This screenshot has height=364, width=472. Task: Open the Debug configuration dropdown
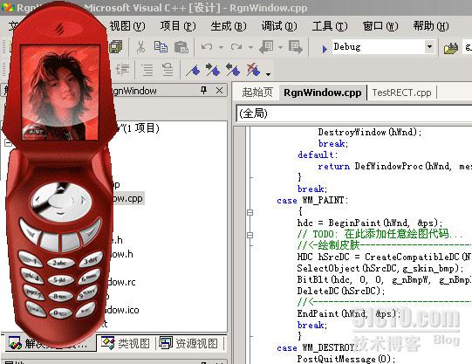pos(429,47)
